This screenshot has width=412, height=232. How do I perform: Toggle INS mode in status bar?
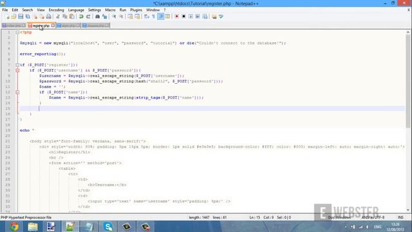pos(400,218)
